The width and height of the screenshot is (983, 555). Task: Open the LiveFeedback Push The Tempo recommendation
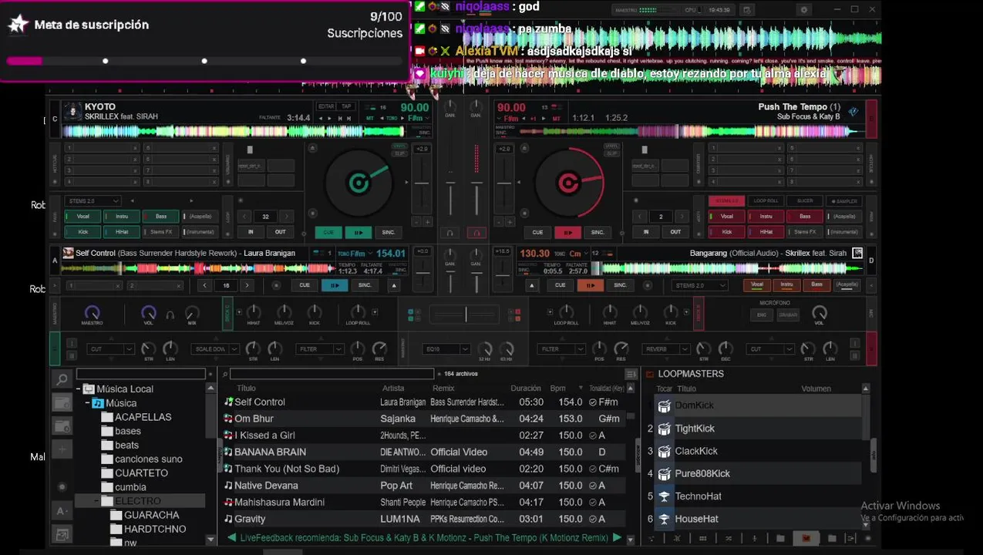pos(424,538)
